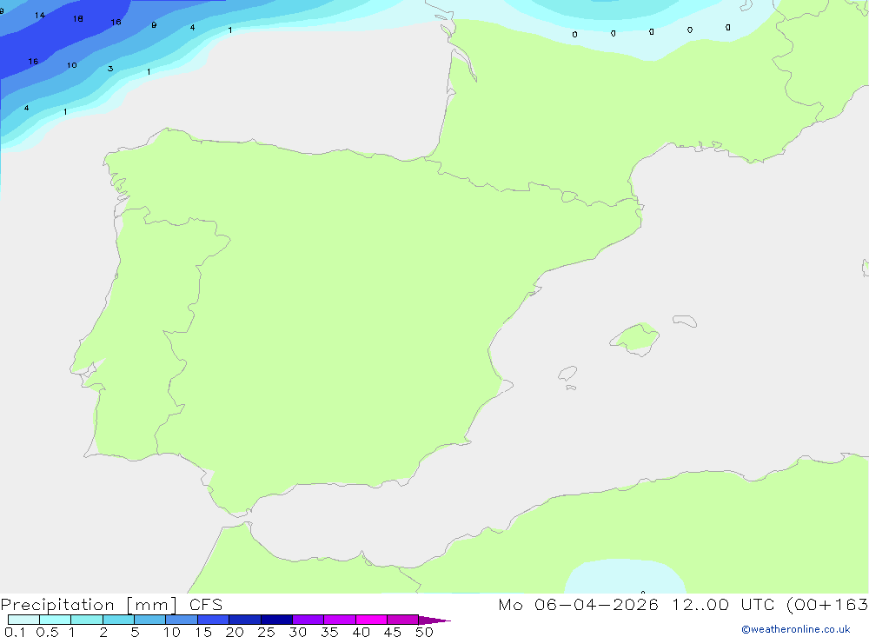Click the 40–45 mm magenta legend swatch
Screen dimensions: 869x637
point(371,620)
